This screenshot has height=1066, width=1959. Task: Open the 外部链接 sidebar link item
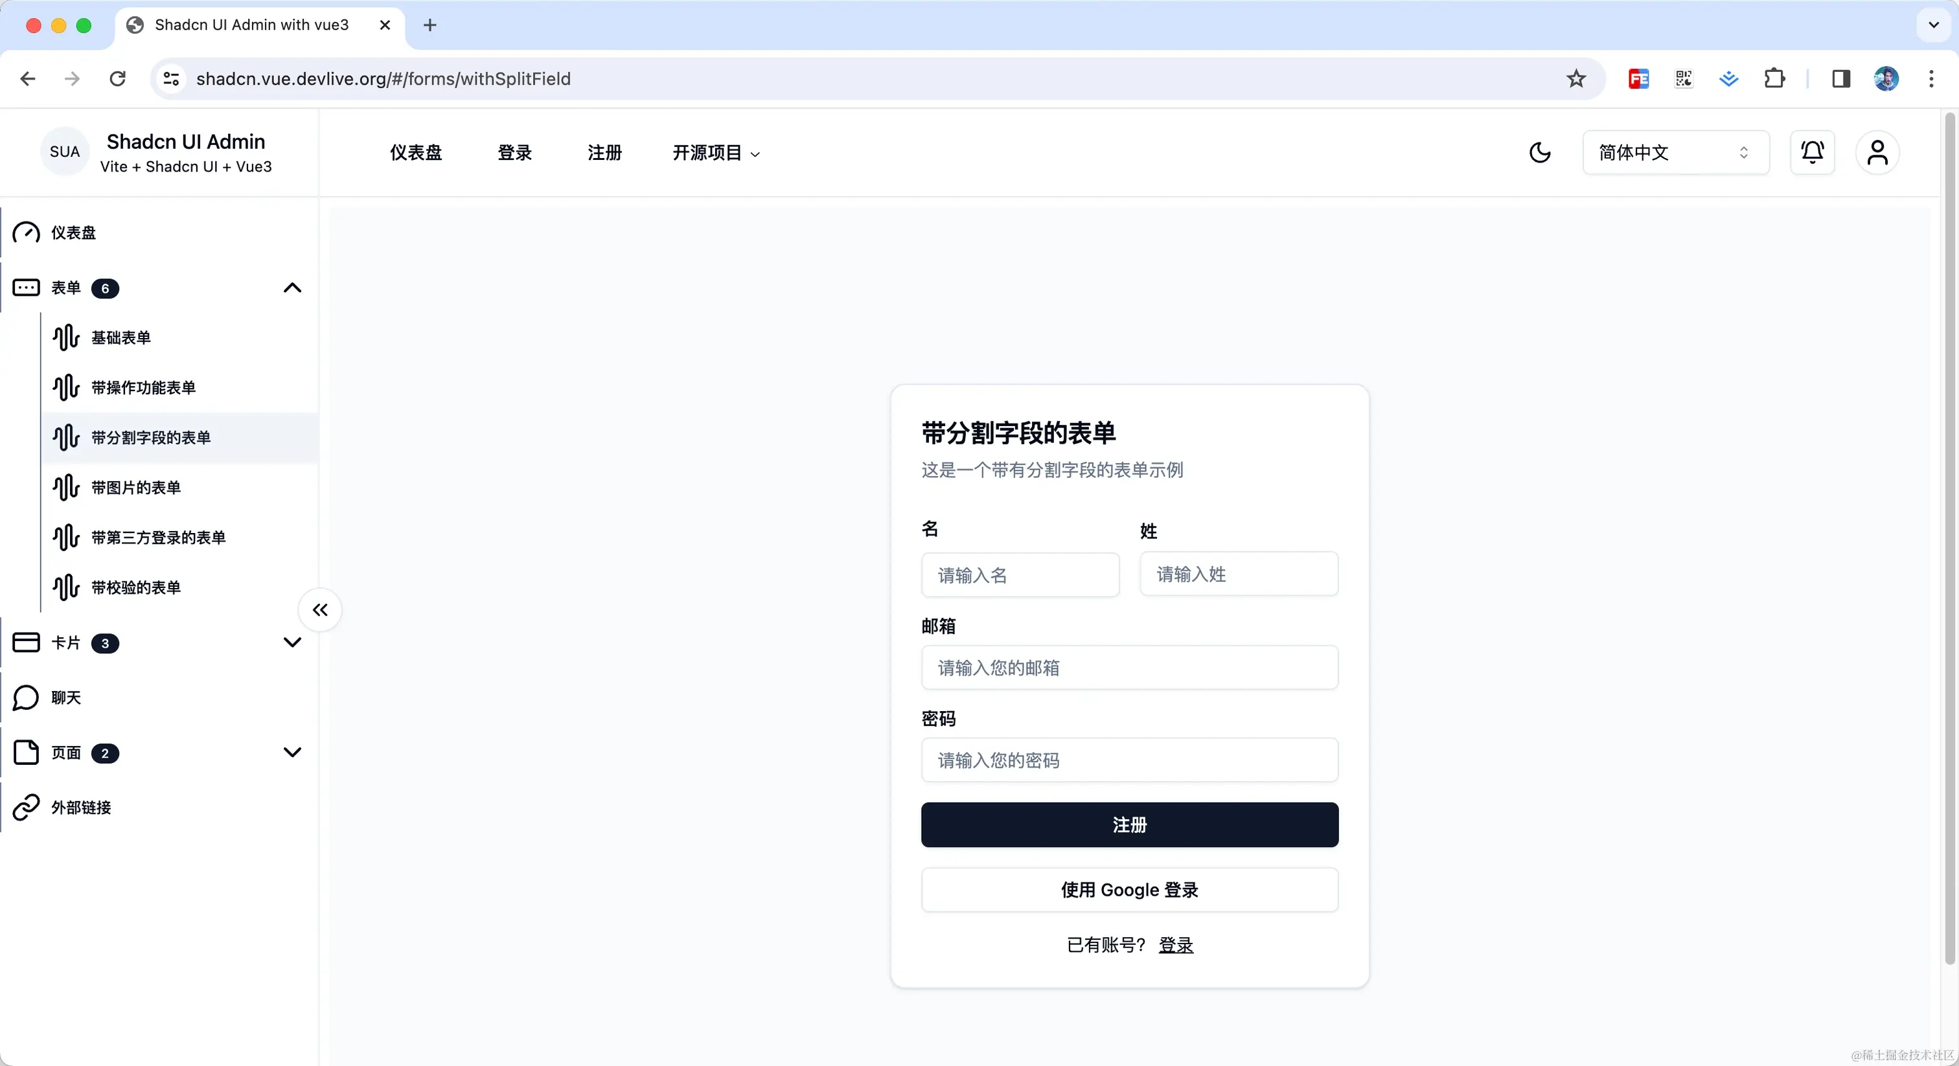(80, 807)
